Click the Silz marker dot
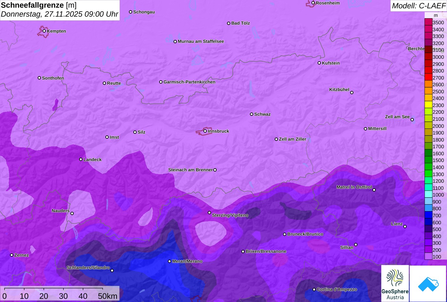This screenshot has height=302, width=447. pyautogui.click(x=135, y=132)
